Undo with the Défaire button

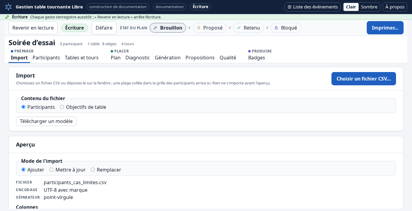(x=104, y=28)
